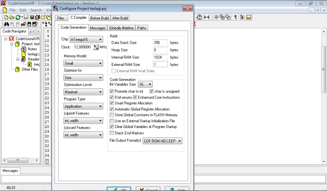Click the Expand All Folds double-plus icon
The height and width of the screenshot is (191, 327).
point(222,17)
